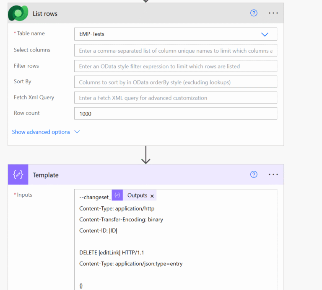Click 'Content-Transfer-Encoding: binary' line
This screenshot has width=322, height=290.
[121, 220]
